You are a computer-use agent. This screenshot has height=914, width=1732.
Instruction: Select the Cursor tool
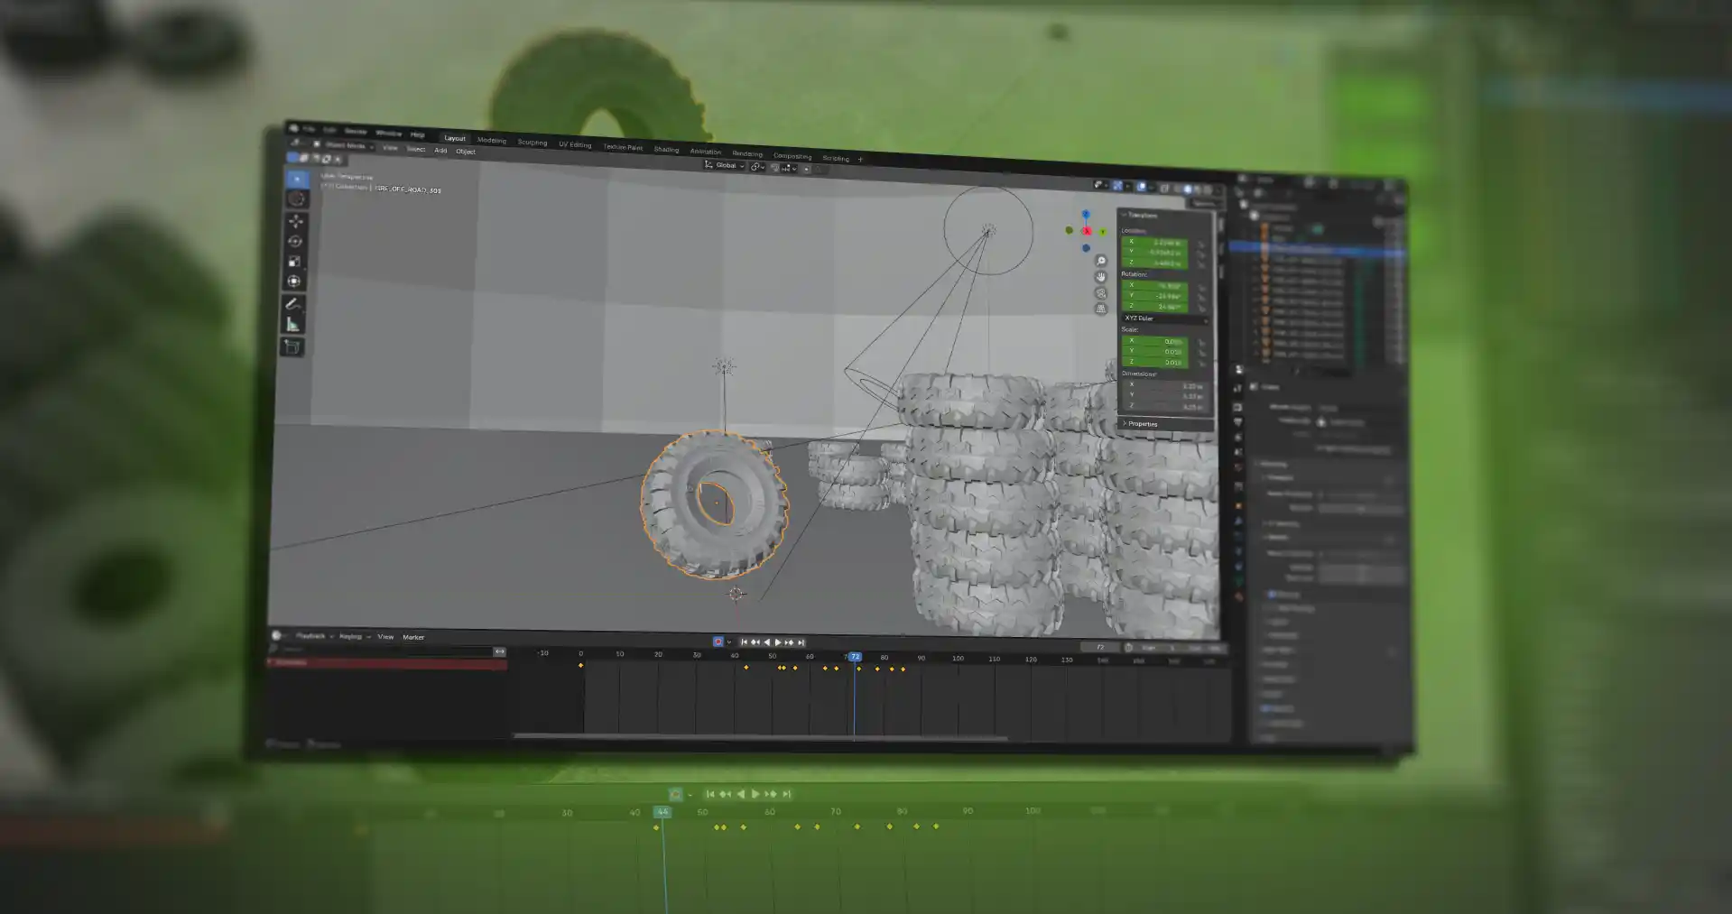tap(297, 199)
